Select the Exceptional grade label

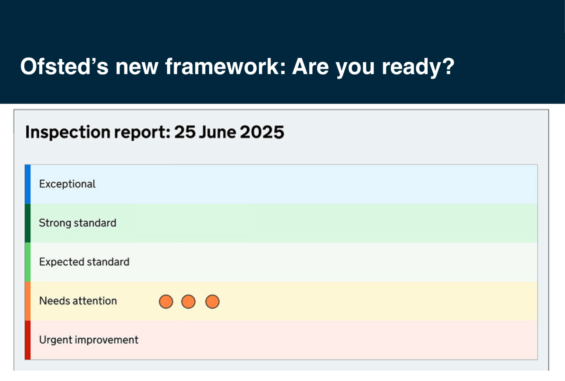67,184
